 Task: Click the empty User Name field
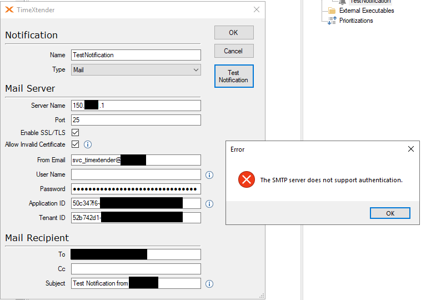[x=136, y=174]
